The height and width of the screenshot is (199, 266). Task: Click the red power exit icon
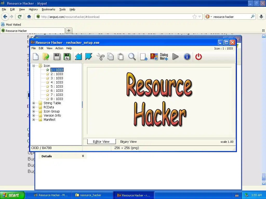click(198, 56)
